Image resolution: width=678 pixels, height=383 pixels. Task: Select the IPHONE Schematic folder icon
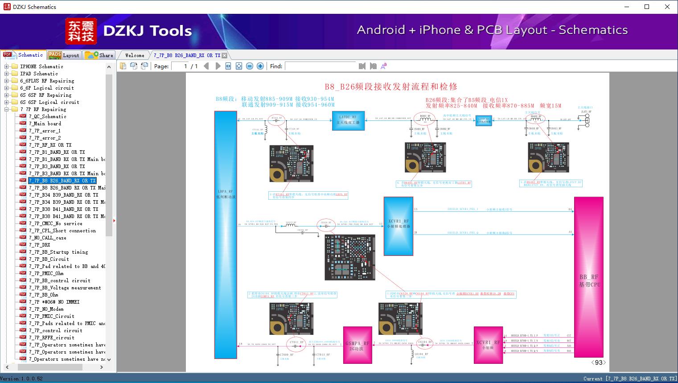(14, 66)
